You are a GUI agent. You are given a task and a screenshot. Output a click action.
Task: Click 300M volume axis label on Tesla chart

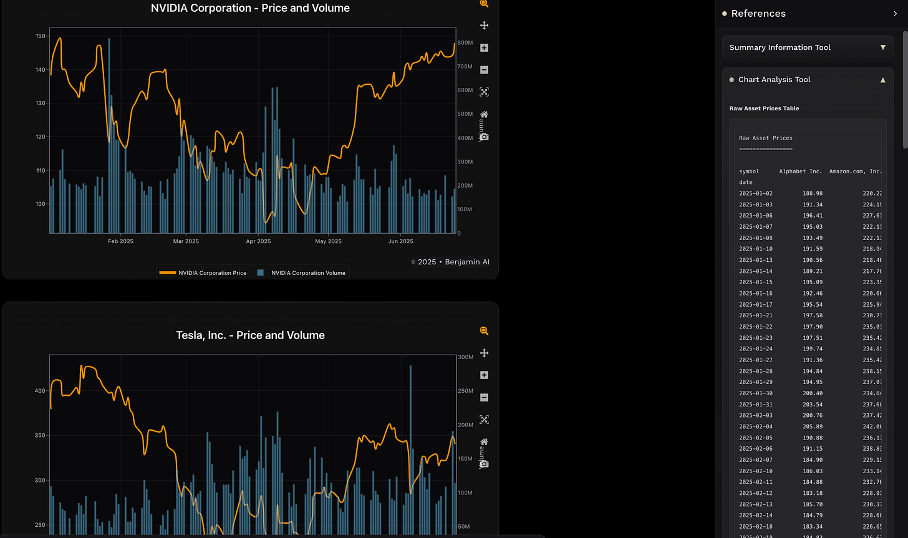click(x=465, y=357)
